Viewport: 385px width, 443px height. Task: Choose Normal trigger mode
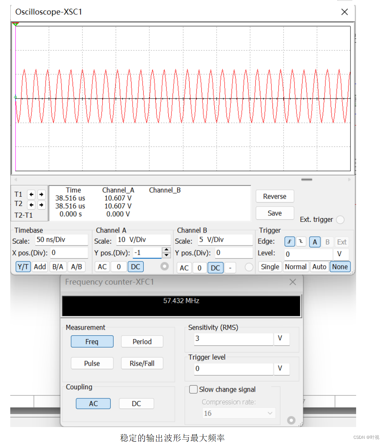click(296, 267)
